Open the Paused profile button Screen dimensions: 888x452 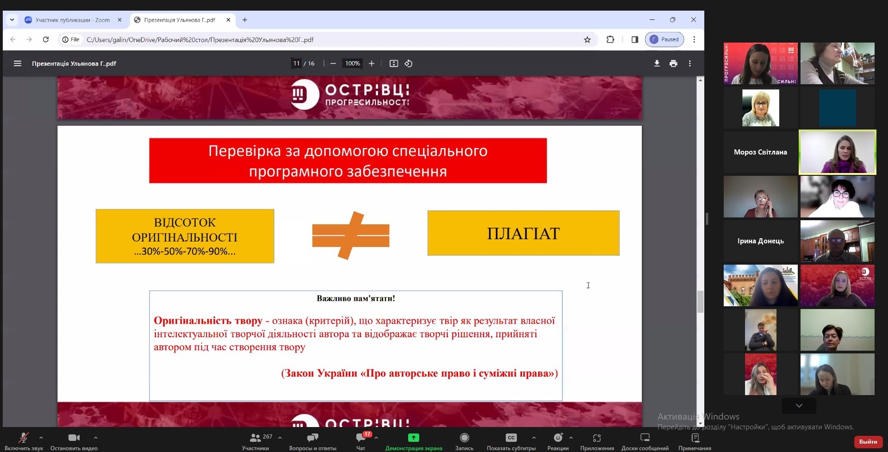pyautogui.click(x=665, y=39)
